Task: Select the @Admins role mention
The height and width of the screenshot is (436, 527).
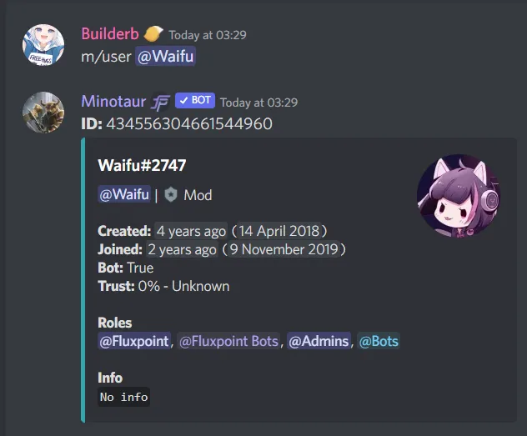Action: 319,341
